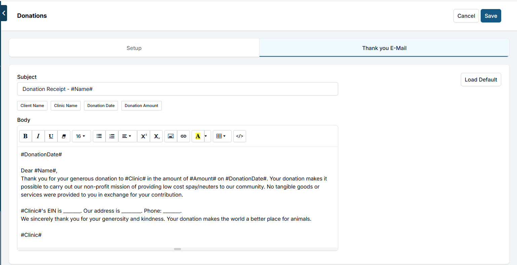Switch to the Setup tab
517x265 pixels.
(134, 48)
